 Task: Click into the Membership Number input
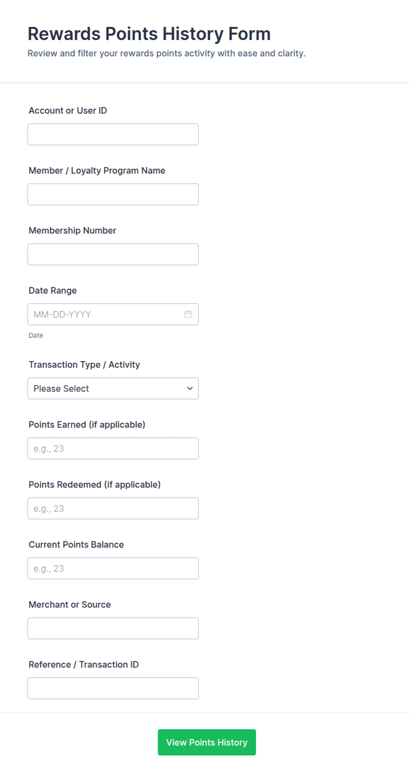pos(113,255)
